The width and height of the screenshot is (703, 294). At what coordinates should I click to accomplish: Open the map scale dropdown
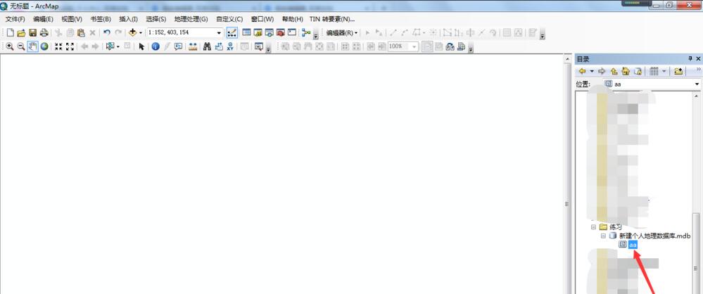coord(220,33)
